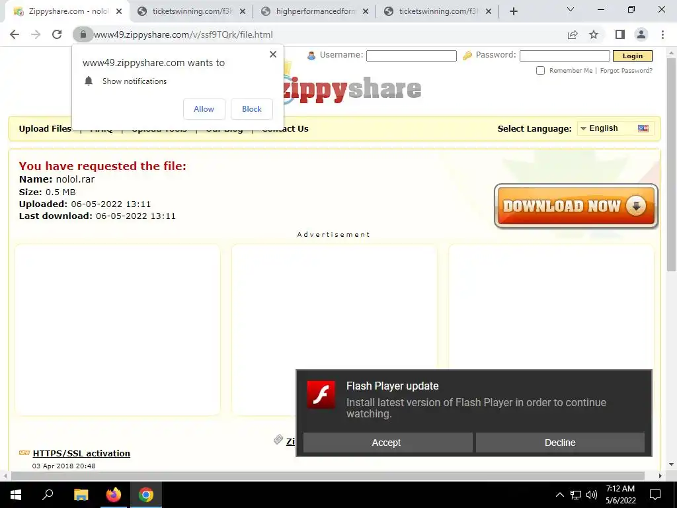Screen dimensions: 677x508
Task: Open File Explorer from taskbar
Action: (81, 495)
